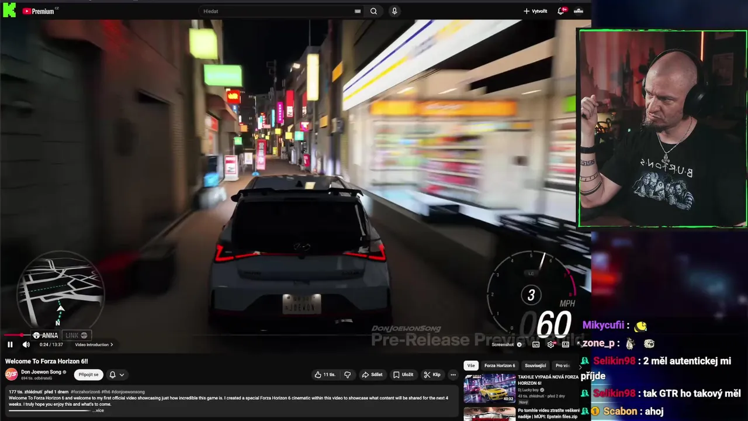748x421 pixels.
Task: Open the more actions three-dot menu
Action: pyautogui.click(x=452, y=375)
